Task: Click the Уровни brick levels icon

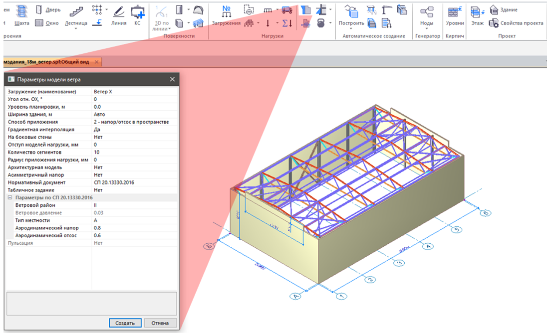Action: point(455,11)
